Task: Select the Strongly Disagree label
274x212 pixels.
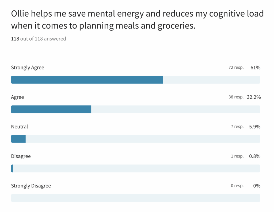Action: [x=31, y=186]
